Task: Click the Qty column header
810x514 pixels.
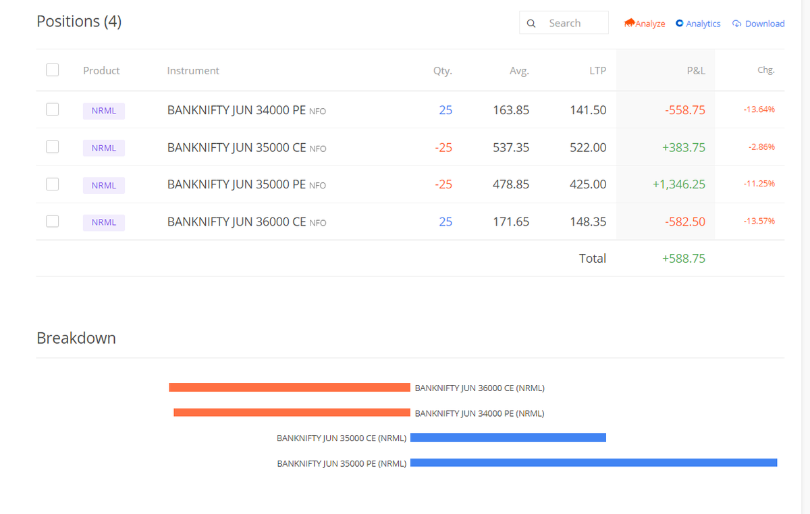Action: pos(442,70)
